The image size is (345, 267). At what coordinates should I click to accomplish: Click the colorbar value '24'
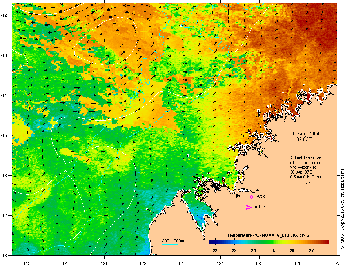[x=254, y=251]
